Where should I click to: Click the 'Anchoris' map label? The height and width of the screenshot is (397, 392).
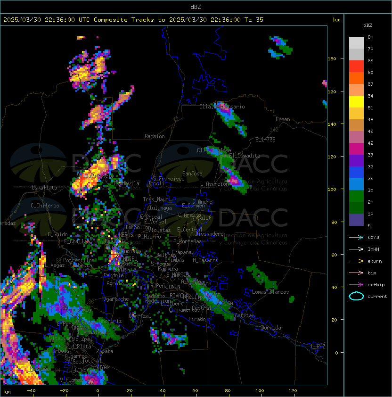click(110, 321)
